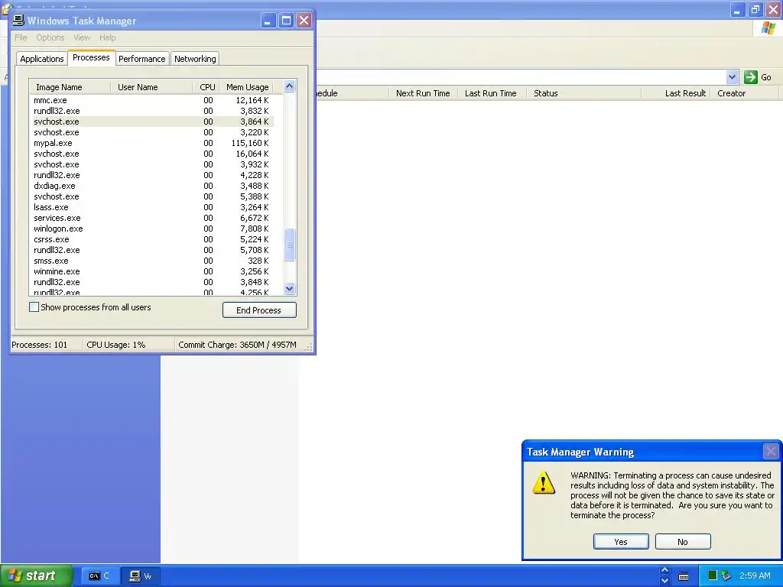The width and height of the screenshot is (783, 587).
Task: Click the green Go arrow icon
Action: tap(751, 77)
